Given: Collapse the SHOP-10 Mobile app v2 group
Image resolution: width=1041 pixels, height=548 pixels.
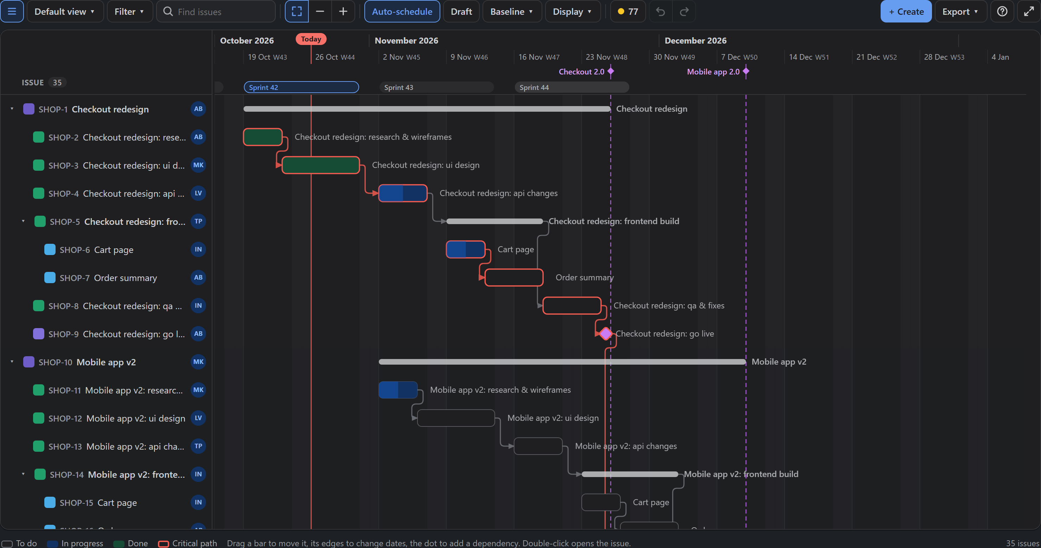Looking at the screenshot, I should pos(12,362).
